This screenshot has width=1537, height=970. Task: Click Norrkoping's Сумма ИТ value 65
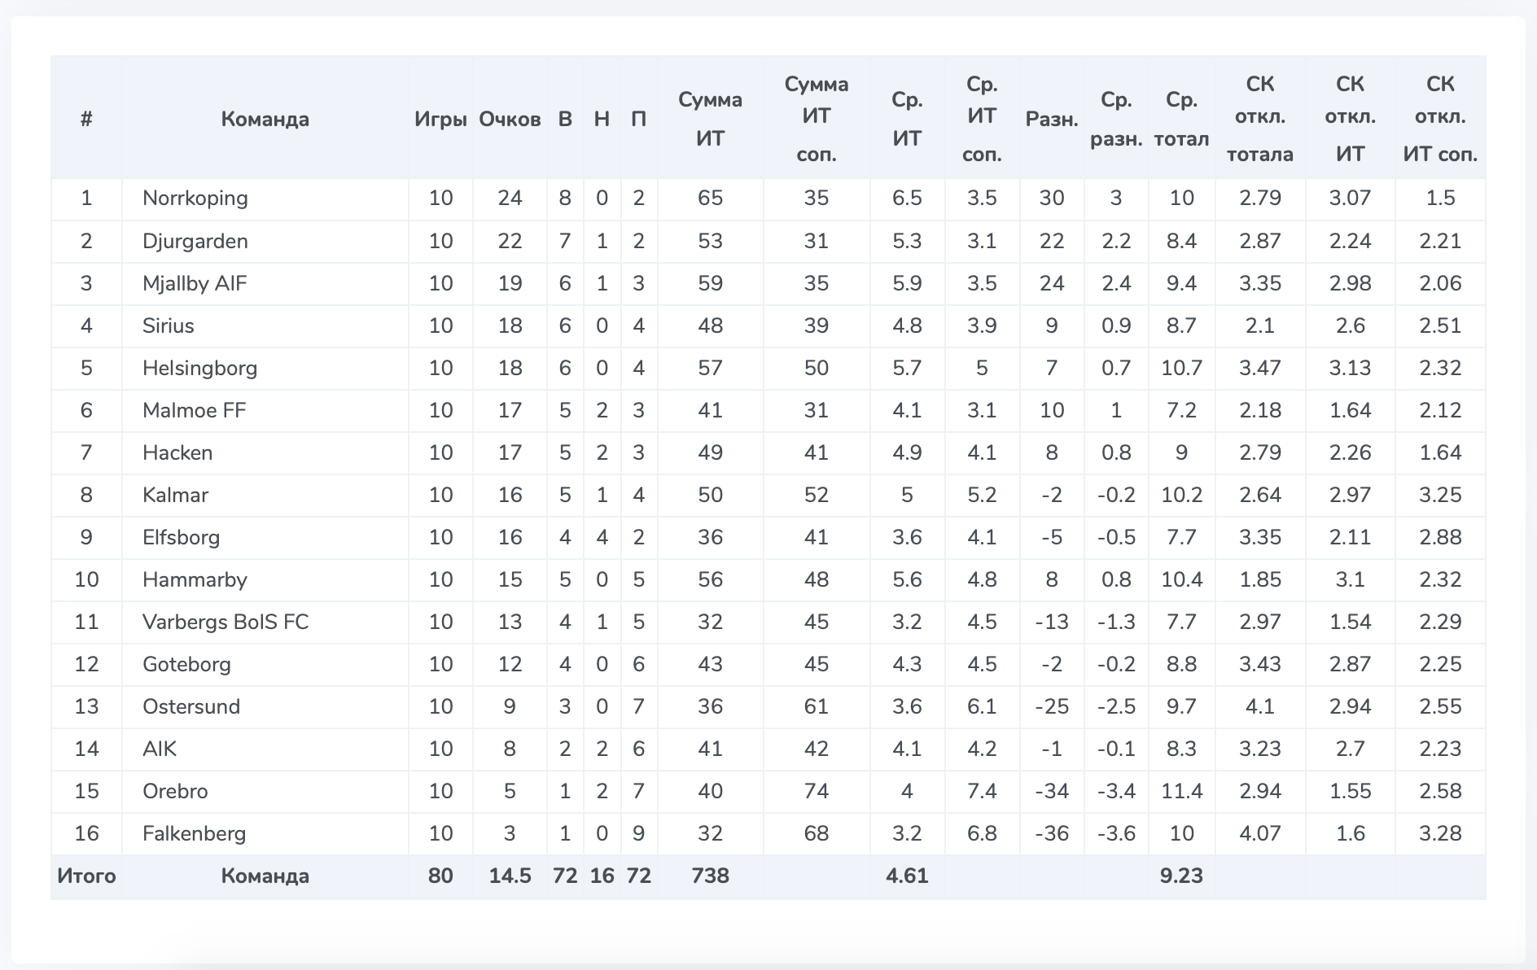click(x=710, y=199)
